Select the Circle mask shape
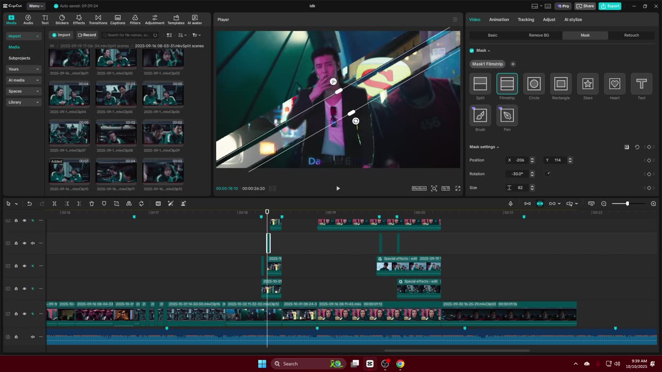 [534, 84]
